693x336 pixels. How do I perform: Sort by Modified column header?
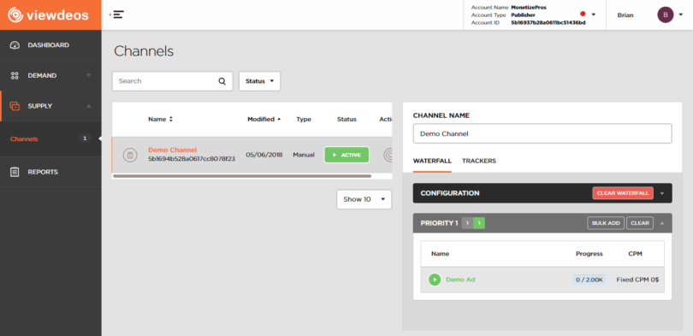coord(264,119)
